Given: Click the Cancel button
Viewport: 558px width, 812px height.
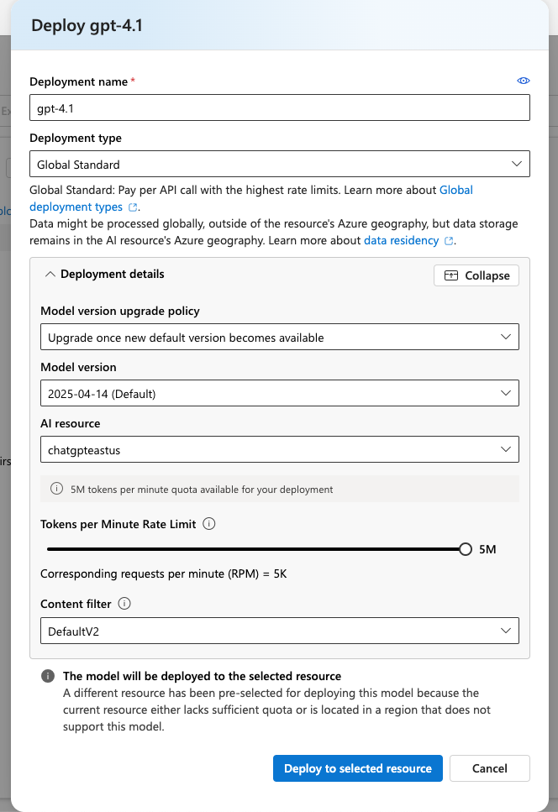Looking at the screenshot, I should (x=490, y=768).
